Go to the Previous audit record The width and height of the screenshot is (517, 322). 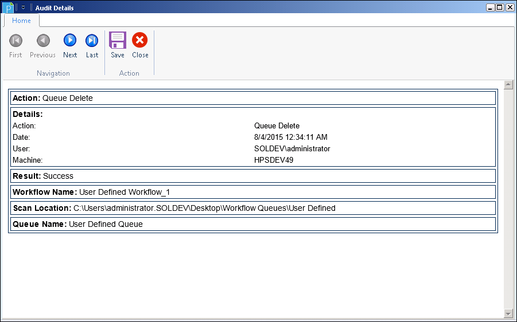(x=42, y=46)
